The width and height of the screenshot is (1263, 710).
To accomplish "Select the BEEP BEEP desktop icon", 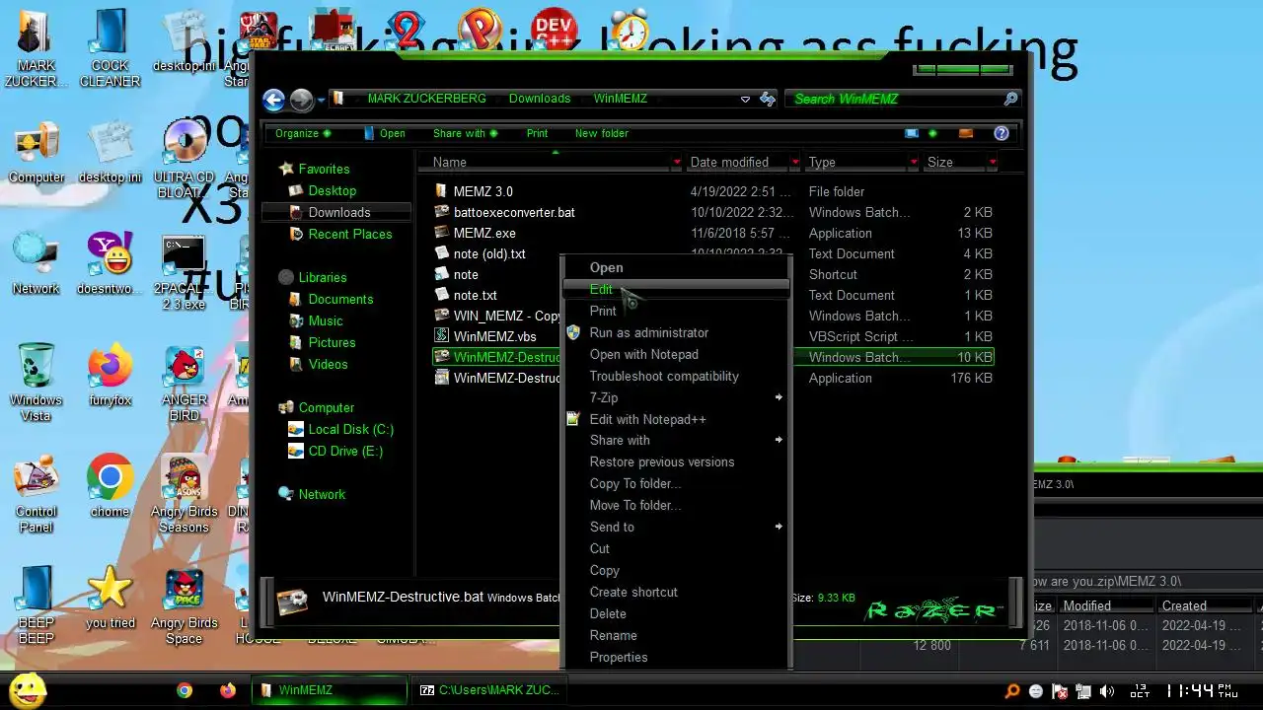I will click(x=37, y=605).
